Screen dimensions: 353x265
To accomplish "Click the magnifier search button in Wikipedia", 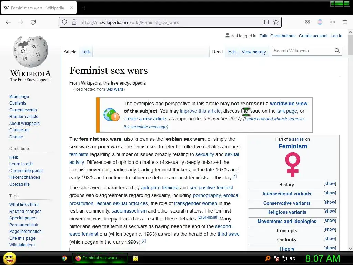I will [337, 51].
